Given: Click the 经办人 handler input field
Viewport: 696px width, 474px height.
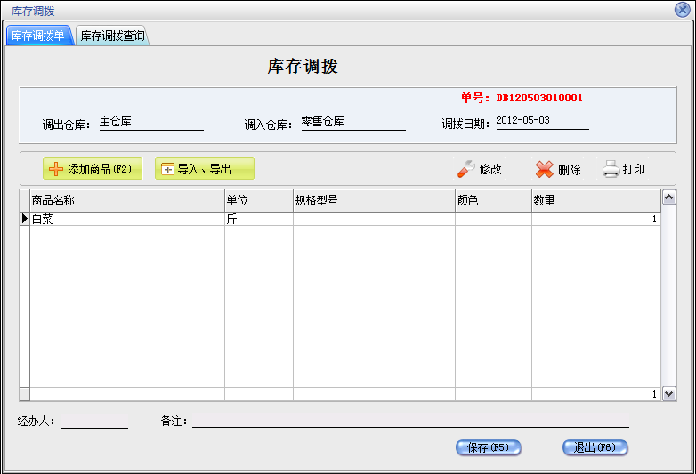Looking at the screenshot, I should pyautogui.click(x=93, y=420).
